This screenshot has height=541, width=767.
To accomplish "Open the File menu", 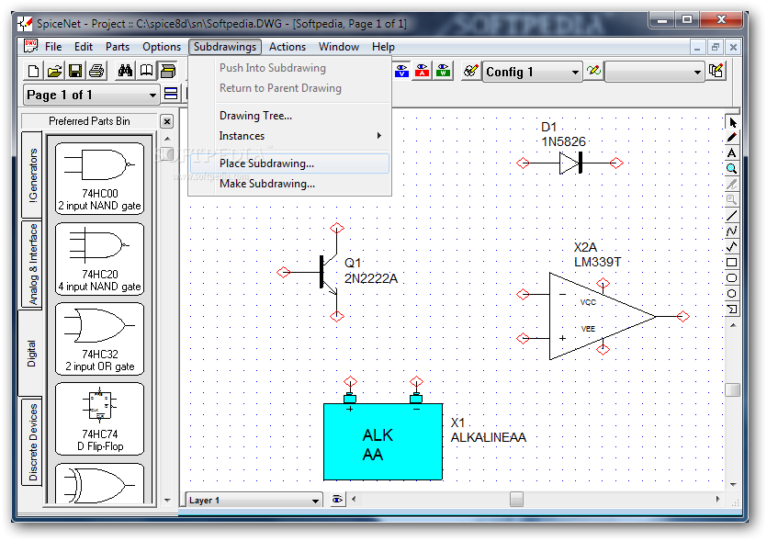I will coord(53,47).
